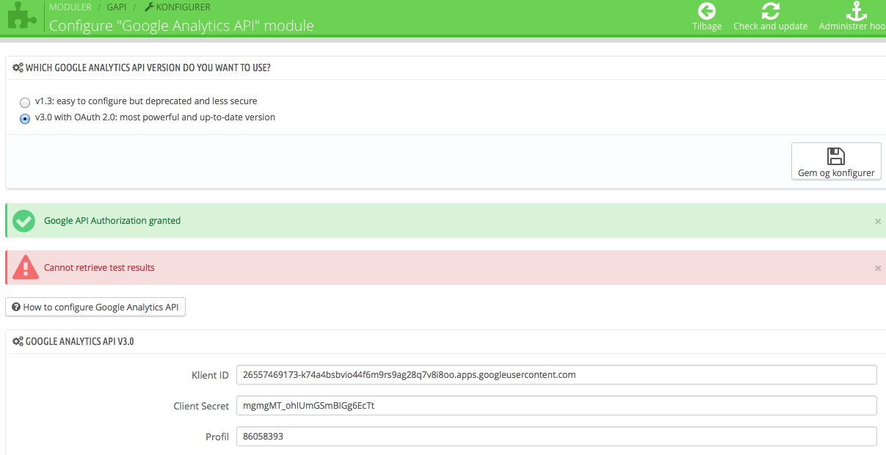
Task: Click the Configure "Google Analytics API" module title
Action: click(181, 26)
